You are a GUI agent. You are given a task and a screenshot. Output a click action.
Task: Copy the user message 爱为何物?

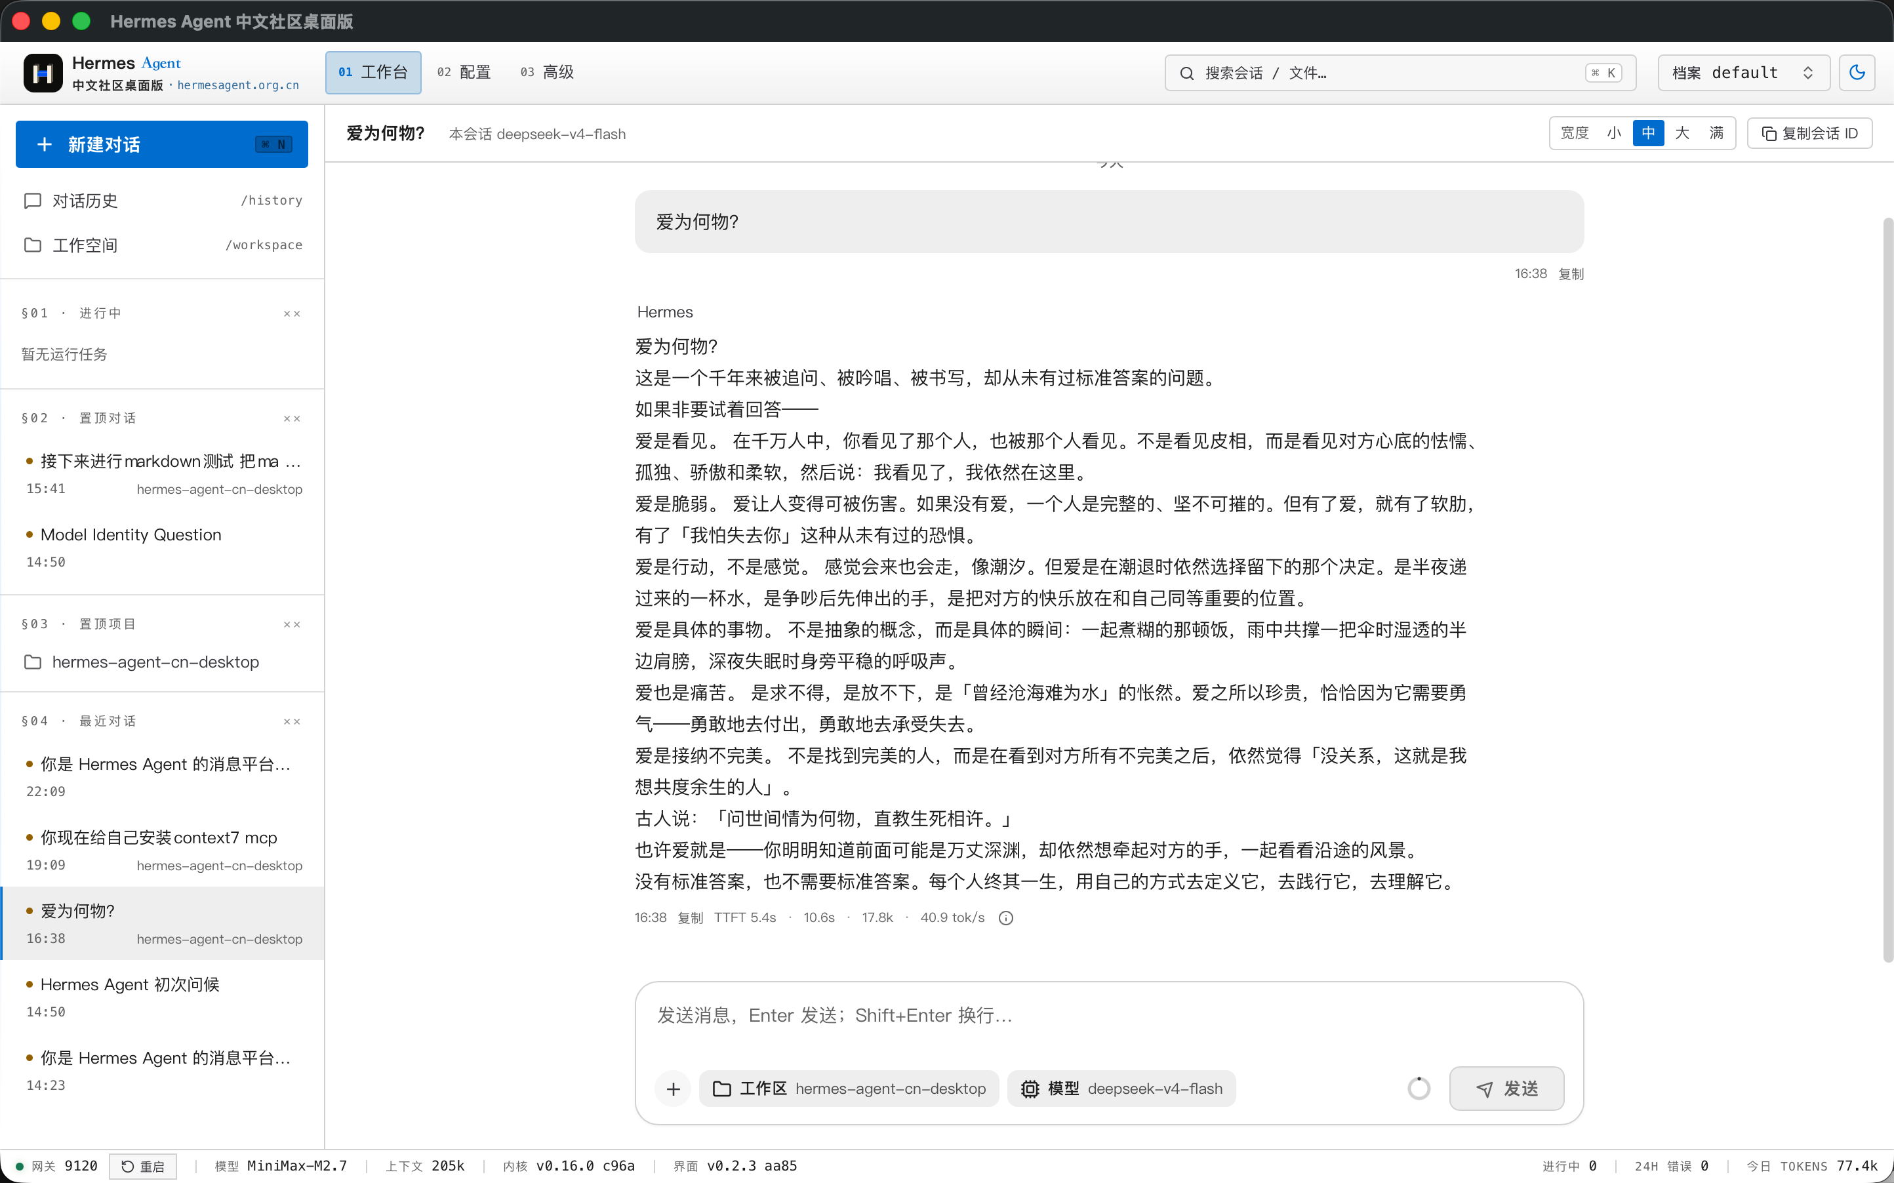click(x=1571, y=274)
